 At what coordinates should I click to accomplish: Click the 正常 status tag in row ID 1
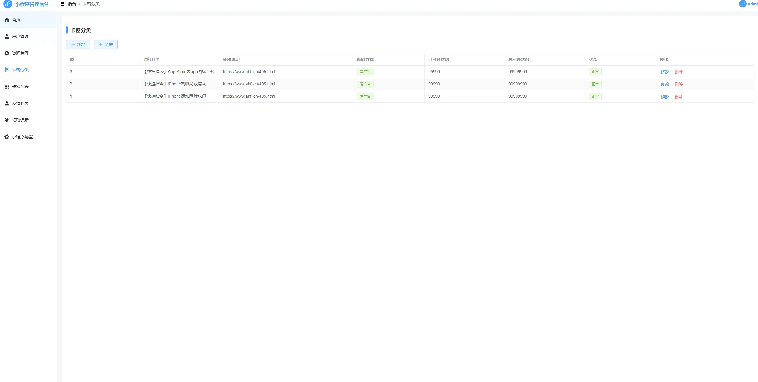[x=595, y=96]
